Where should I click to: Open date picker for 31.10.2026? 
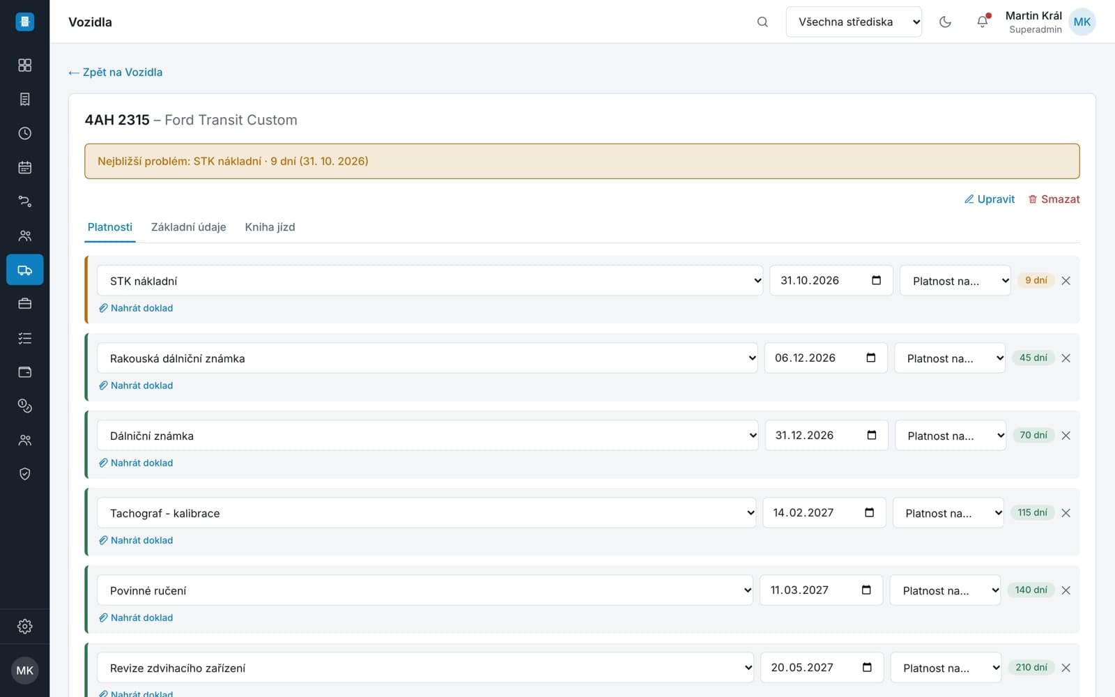point(877,280)
